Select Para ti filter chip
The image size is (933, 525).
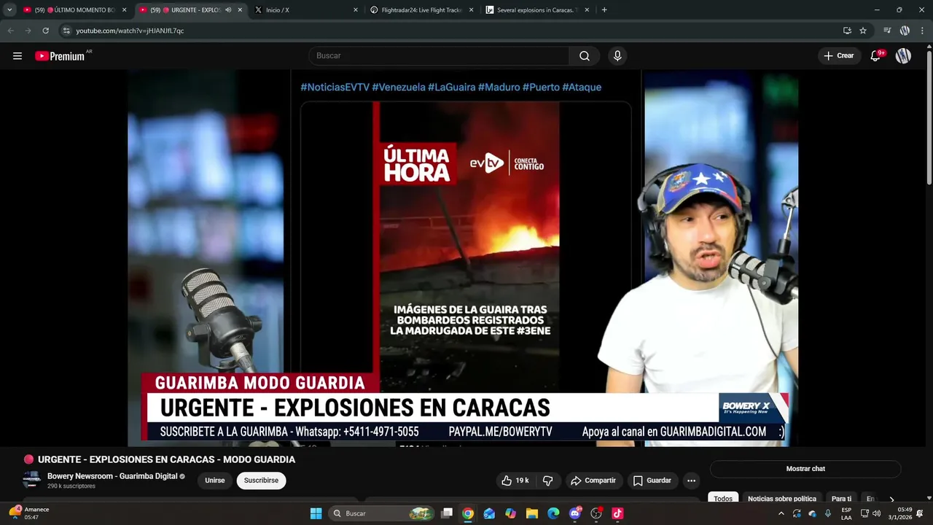tap(841, 499)
